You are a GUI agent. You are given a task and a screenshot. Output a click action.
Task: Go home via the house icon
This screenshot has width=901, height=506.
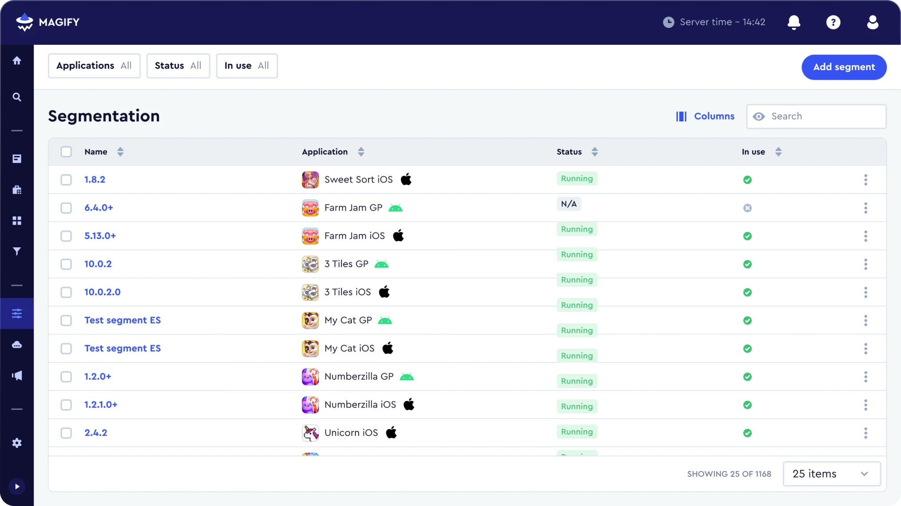tap(17, 60)
